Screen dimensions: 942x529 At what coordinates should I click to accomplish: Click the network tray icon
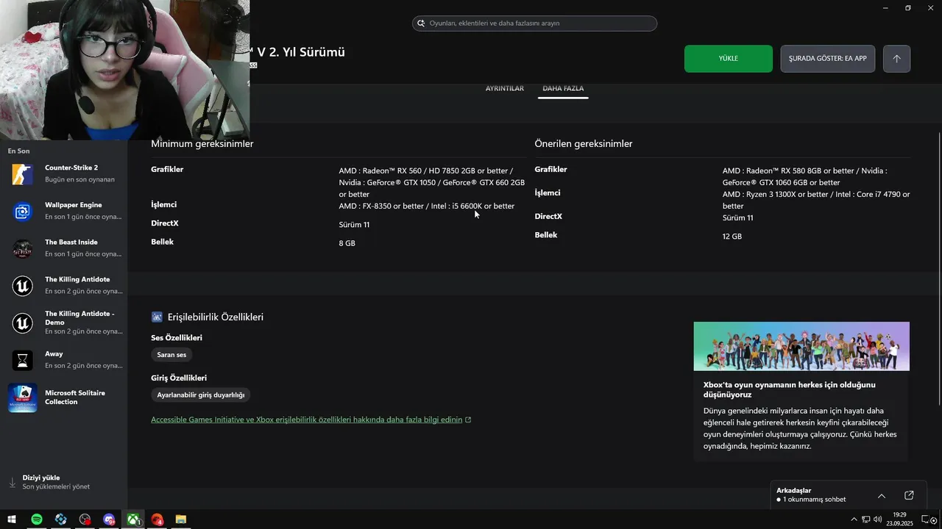click(x=865, y=519)
